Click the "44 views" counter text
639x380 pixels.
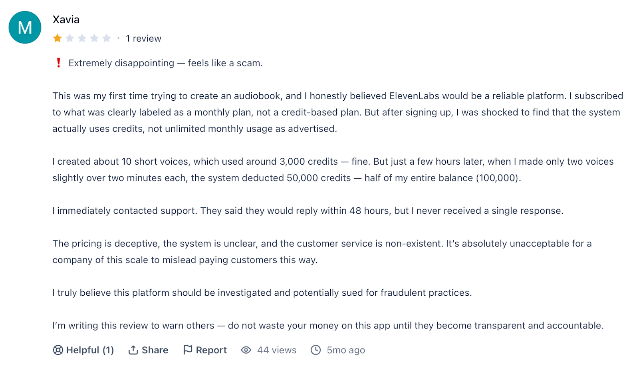pyautogui.click(x=276, y=350)
